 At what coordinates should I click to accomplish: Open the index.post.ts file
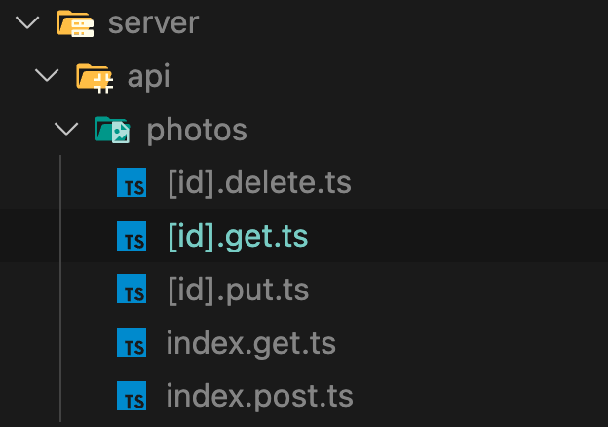(x=259, y=396)
